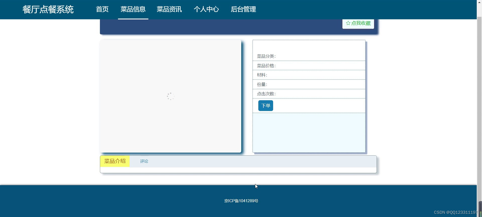Click the 材料: label
Image resolution: width=482 pixels, height=217 pixels.
click(262, 75)
